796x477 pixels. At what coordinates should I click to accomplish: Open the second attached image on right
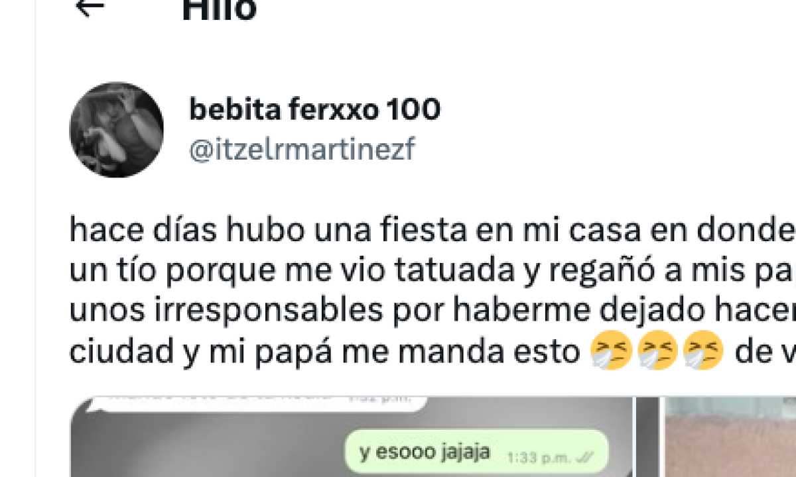[x=730, y=437]
